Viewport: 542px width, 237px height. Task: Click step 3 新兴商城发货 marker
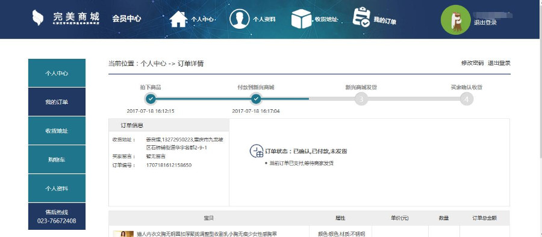point(361,99)
